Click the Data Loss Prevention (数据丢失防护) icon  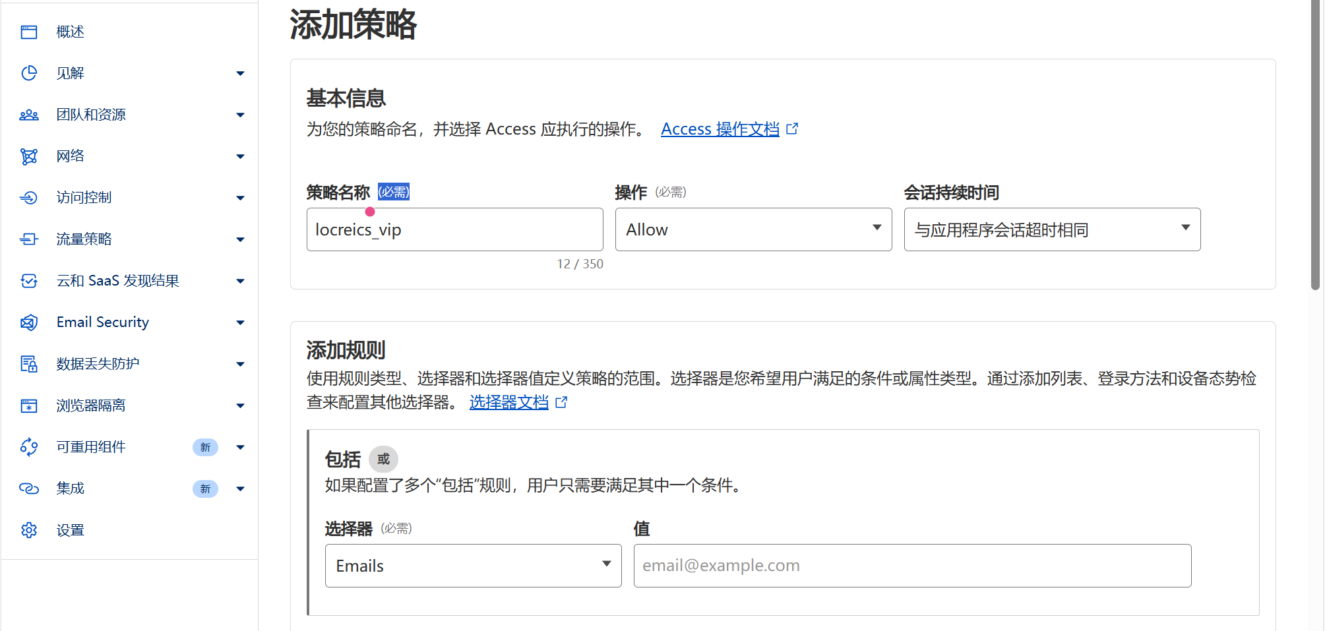29,364
